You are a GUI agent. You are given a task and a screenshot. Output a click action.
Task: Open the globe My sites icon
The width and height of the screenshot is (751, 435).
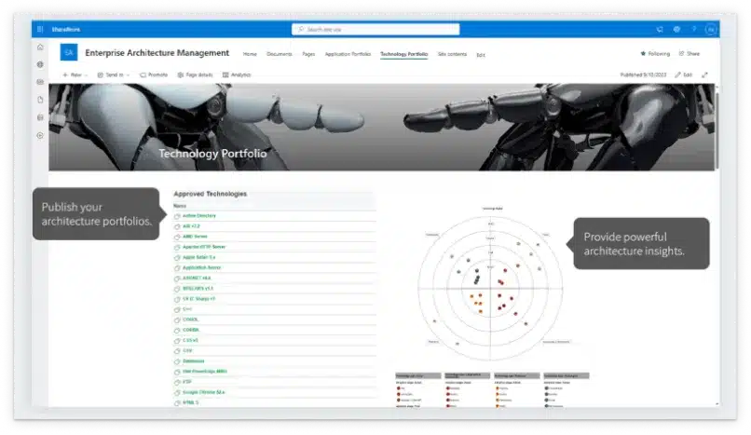tap(40, 64)
